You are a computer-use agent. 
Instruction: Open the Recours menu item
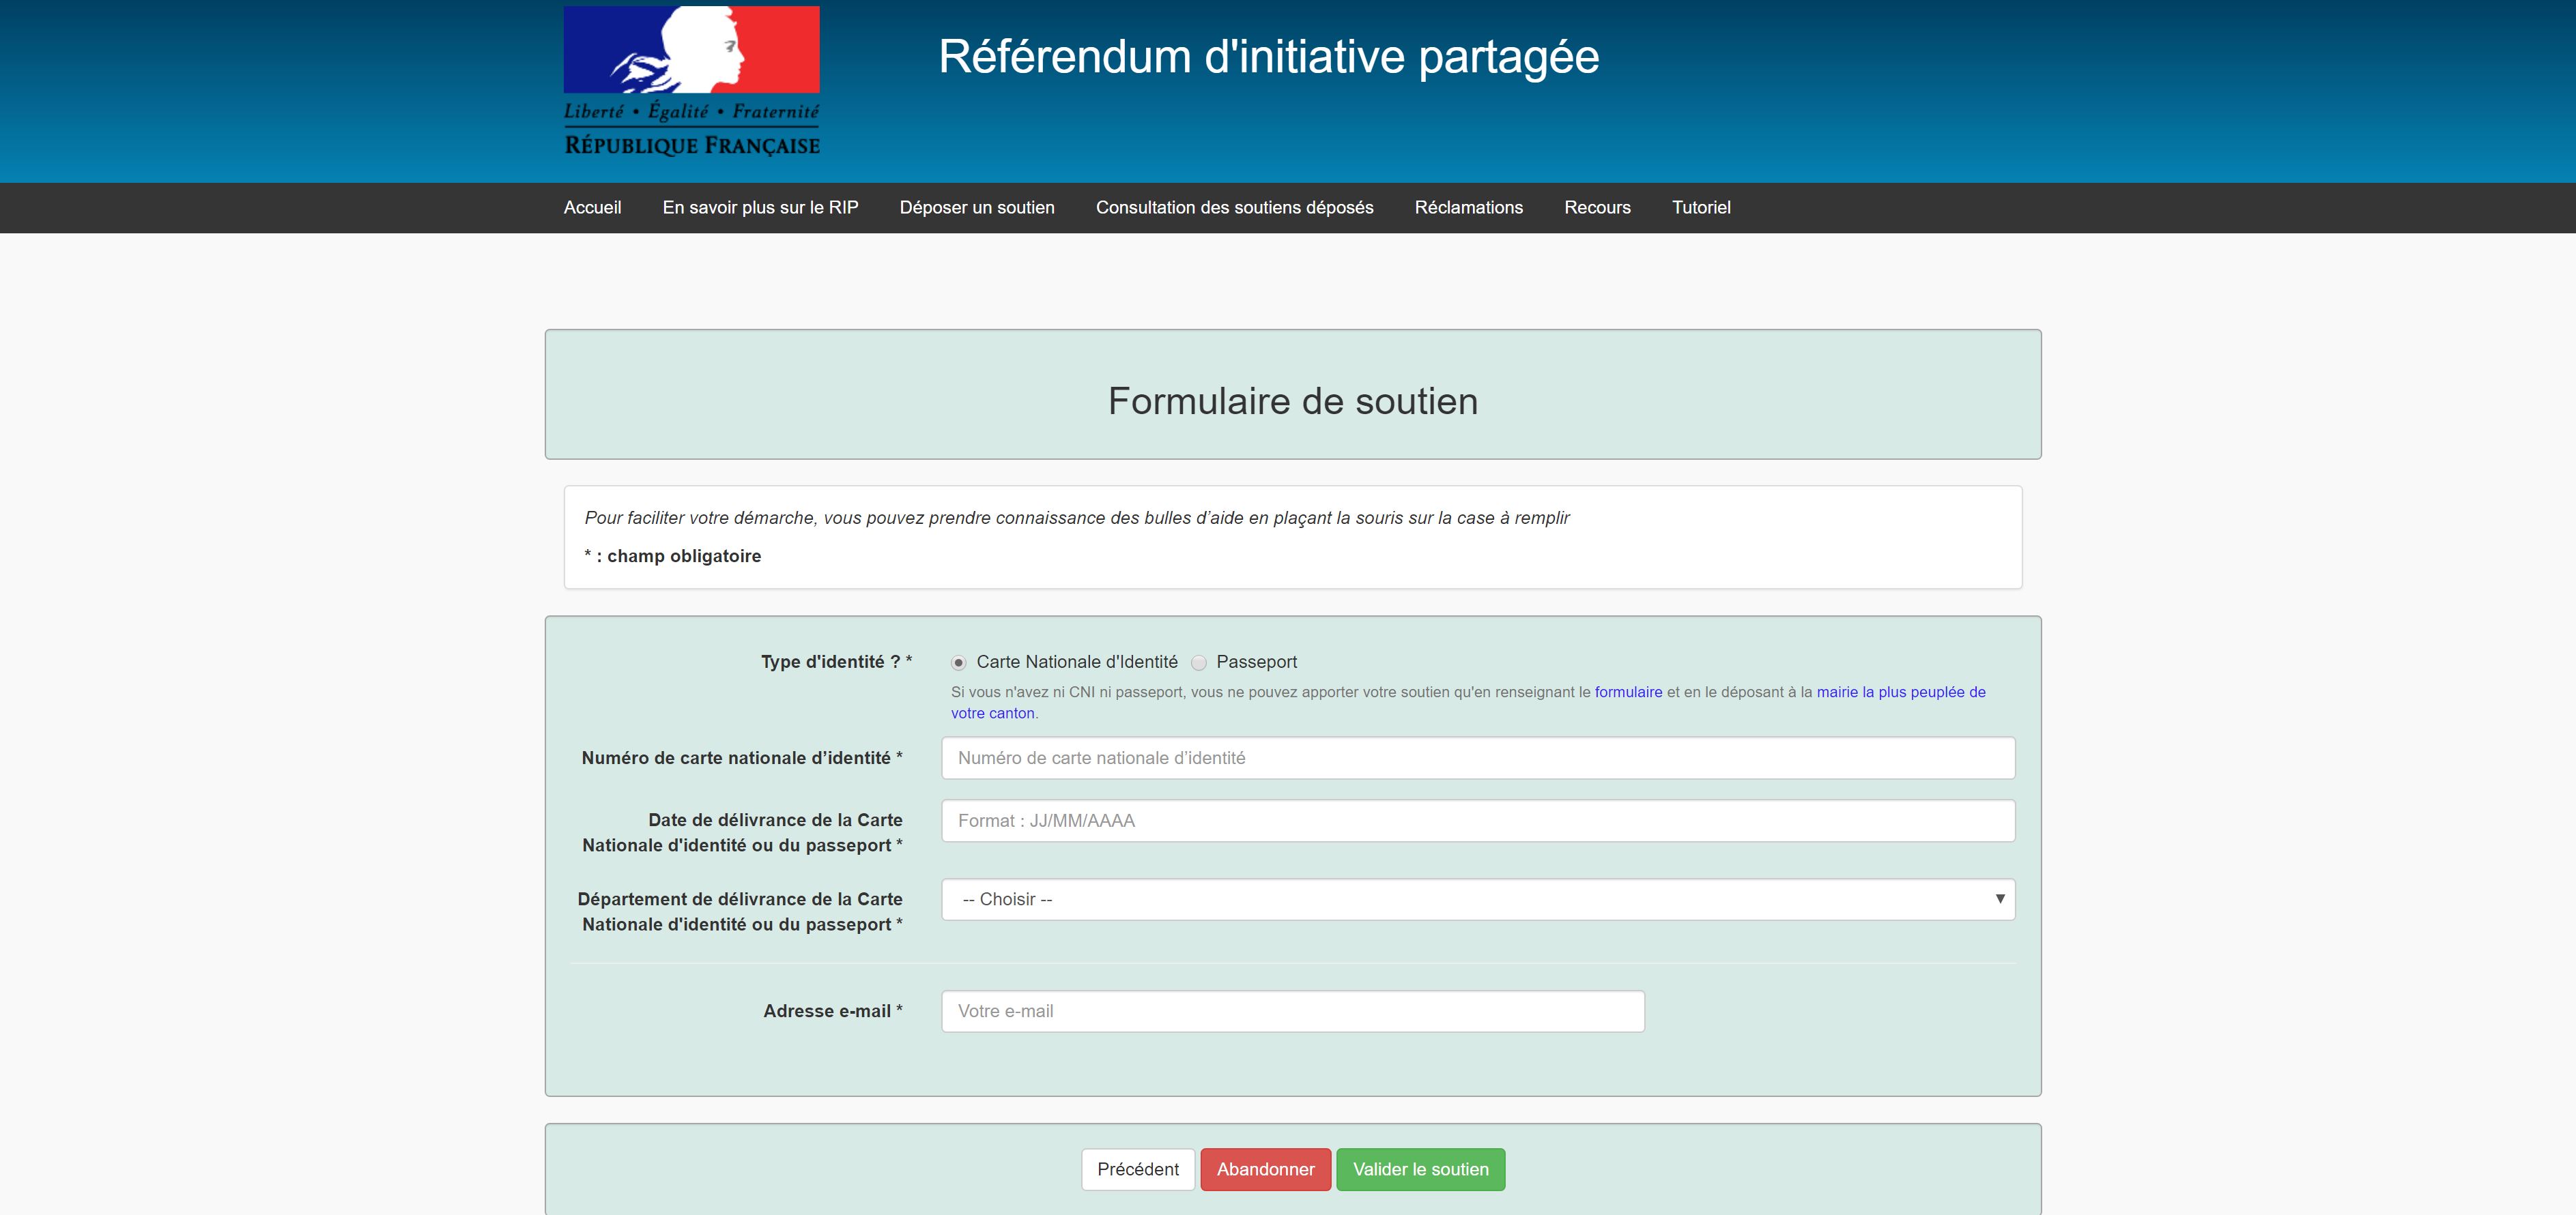coord(1597,208)
